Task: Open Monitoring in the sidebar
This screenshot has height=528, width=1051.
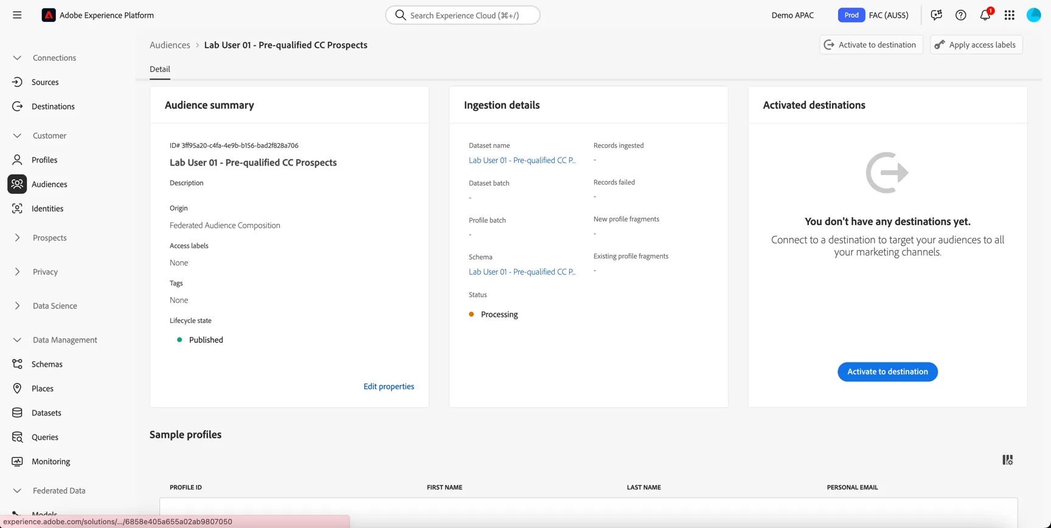Action: coord(51,462)
